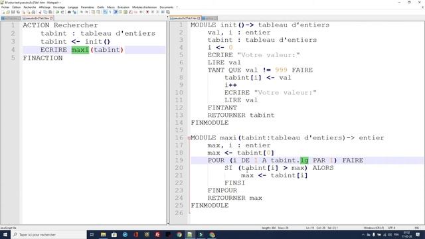This screenshot has width=425, height=239.
Task: Click the Copy toolbar icon
Action: click(45, 12)
